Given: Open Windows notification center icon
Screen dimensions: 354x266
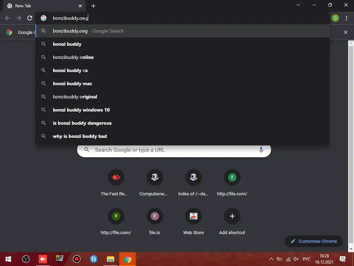Looking at the screenshot, I should [x=343, y=259].
